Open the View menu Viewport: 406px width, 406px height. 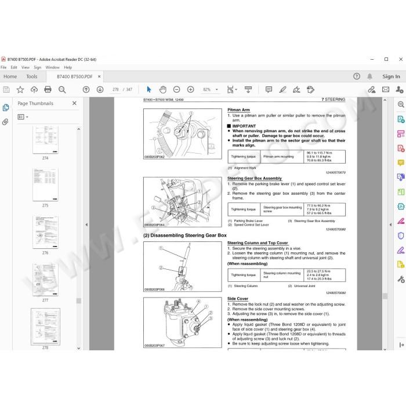coord(26,67)
